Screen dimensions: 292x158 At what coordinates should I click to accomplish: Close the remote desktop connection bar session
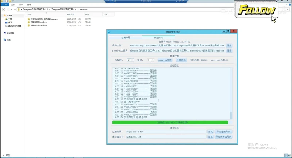click(x=183, y=1)
